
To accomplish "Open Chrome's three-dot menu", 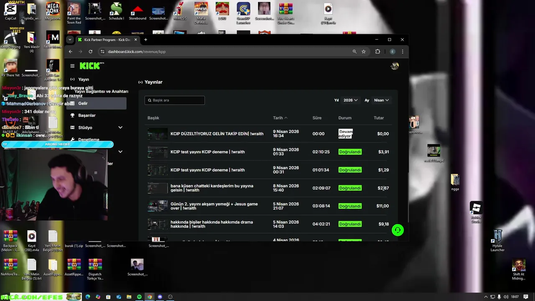I will tap(403, 51).
